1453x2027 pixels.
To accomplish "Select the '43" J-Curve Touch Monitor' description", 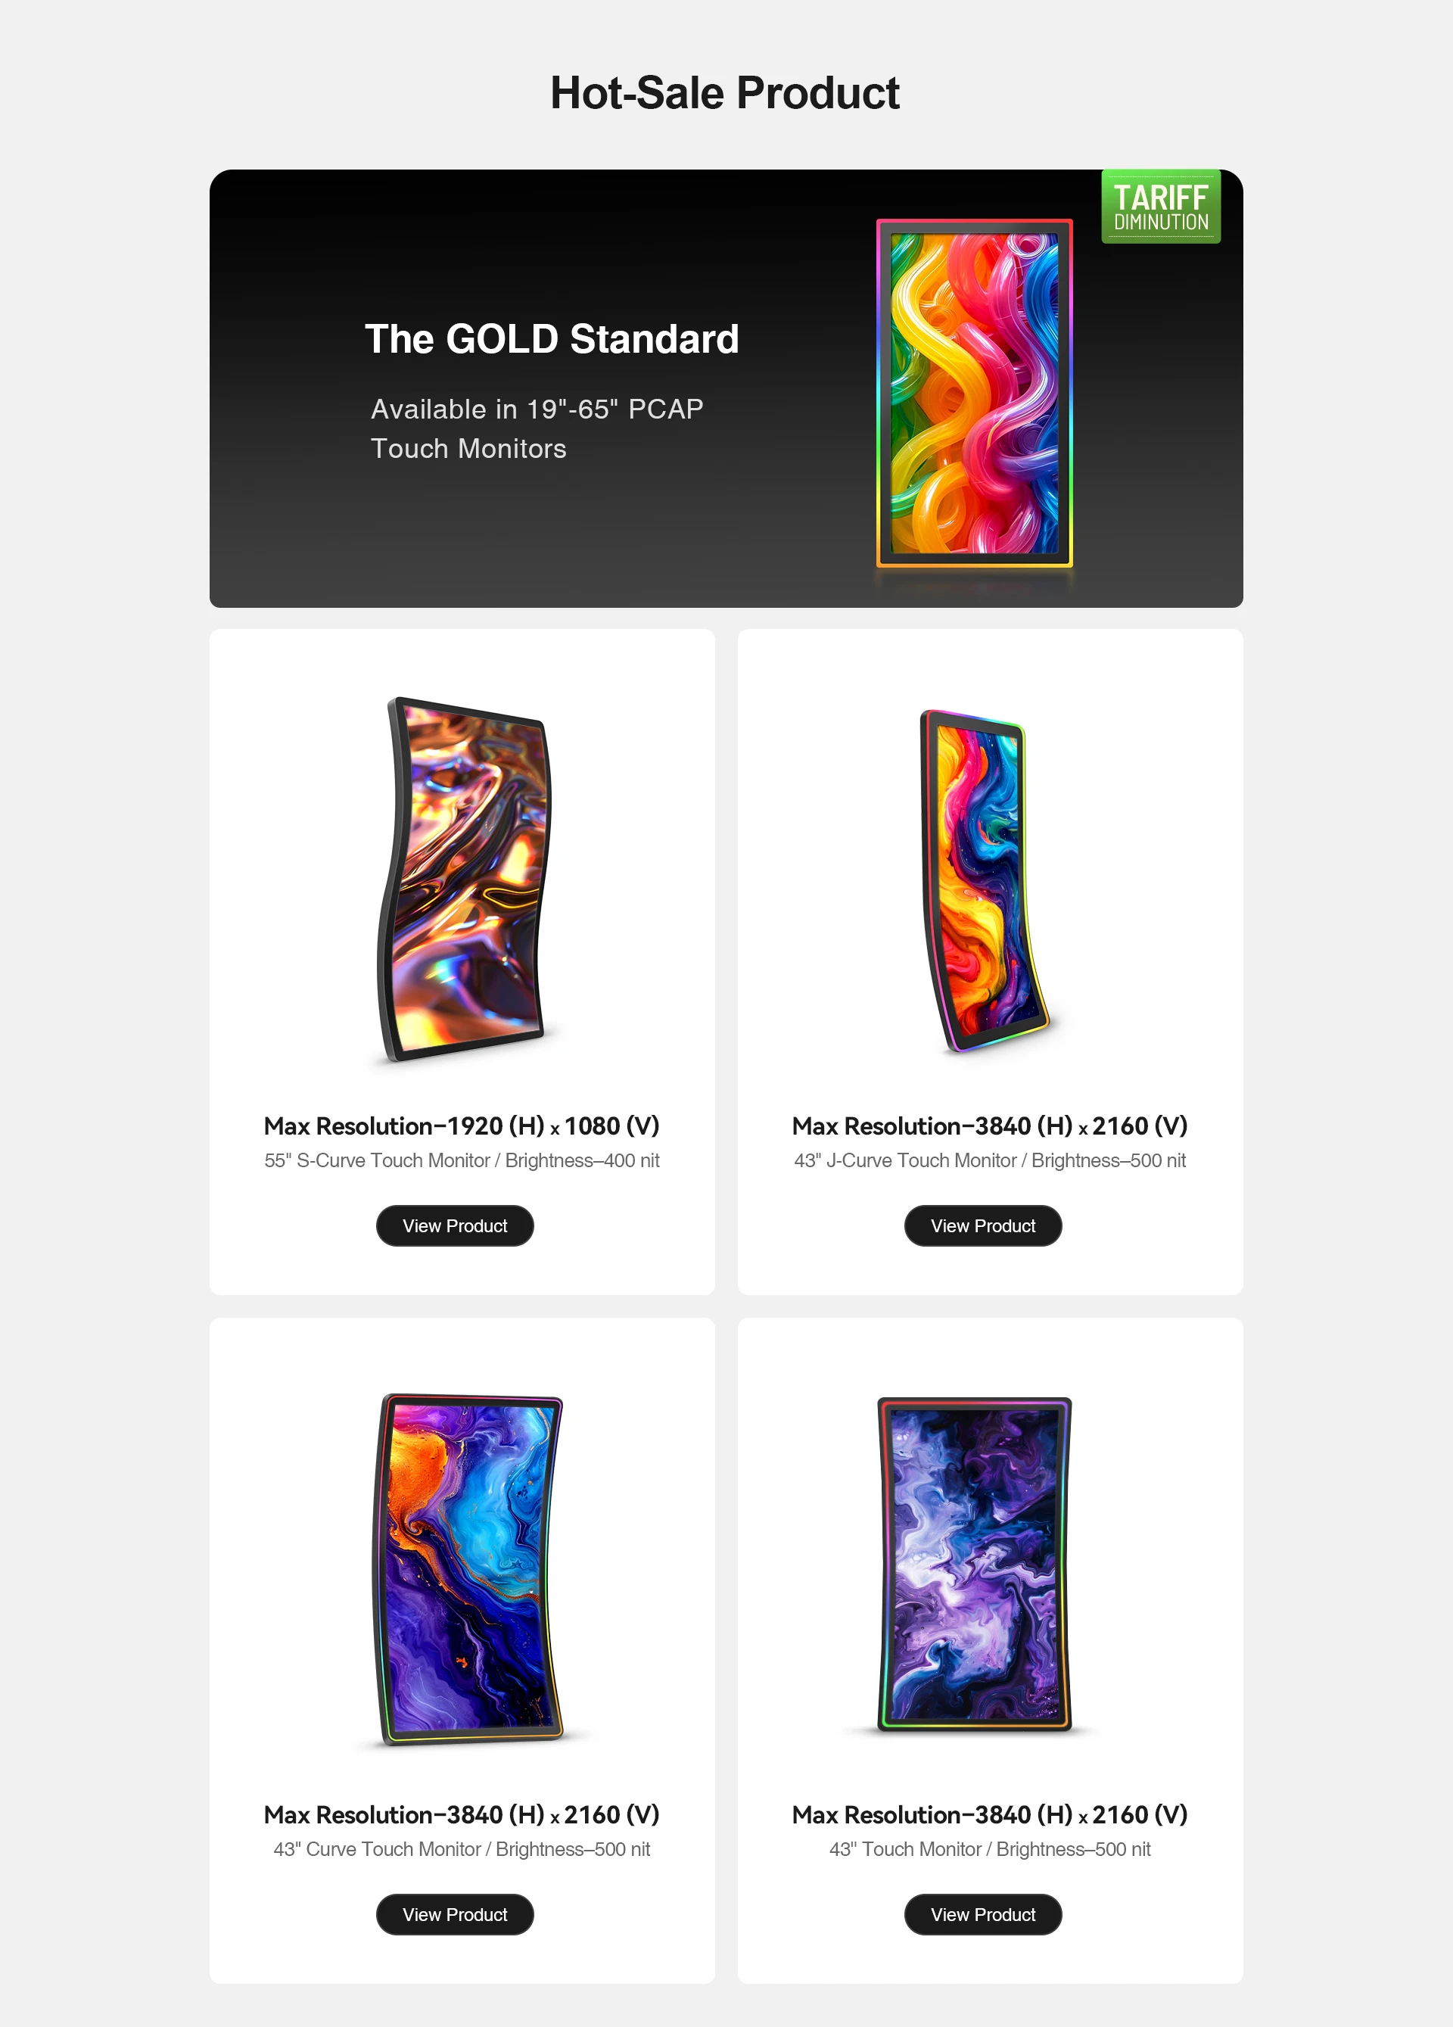I will pos(990,1161).
